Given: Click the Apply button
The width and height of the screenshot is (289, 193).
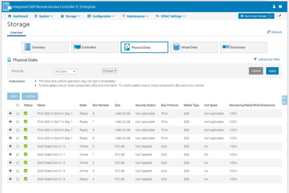Looking at the screenshot, I should pyautogui.click(x=272, y=71).
